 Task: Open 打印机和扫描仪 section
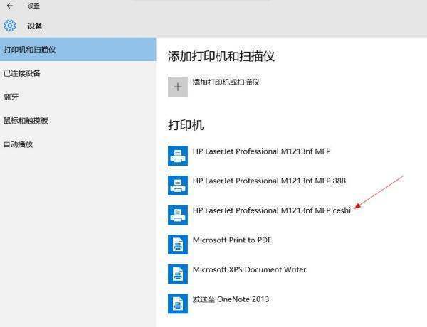78,50
